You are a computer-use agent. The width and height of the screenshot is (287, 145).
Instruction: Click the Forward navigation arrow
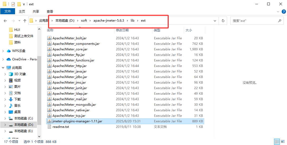pyautogui.click(x=13, y=21)
